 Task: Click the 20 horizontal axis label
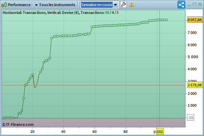click(32, 132)
